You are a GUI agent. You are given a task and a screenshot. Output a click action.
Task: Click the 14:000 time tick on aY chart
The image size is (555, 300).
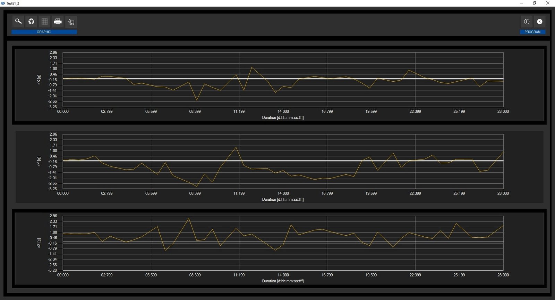(x=283, y=193)
